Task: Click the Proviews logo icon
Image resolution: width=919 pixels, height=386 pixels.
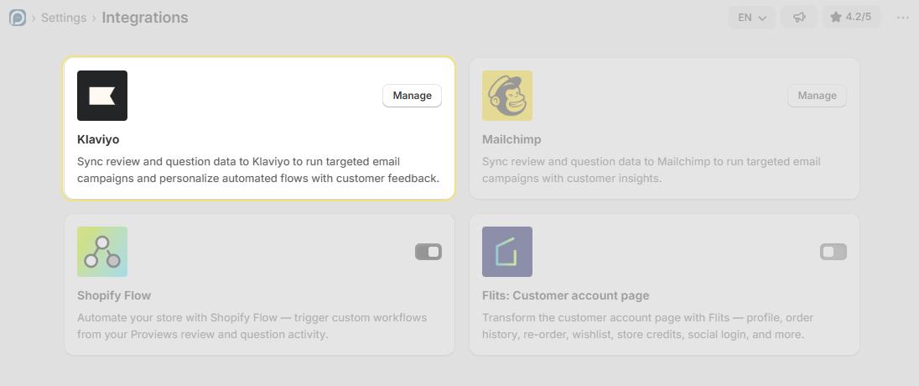Action: [x=18, y=18]
